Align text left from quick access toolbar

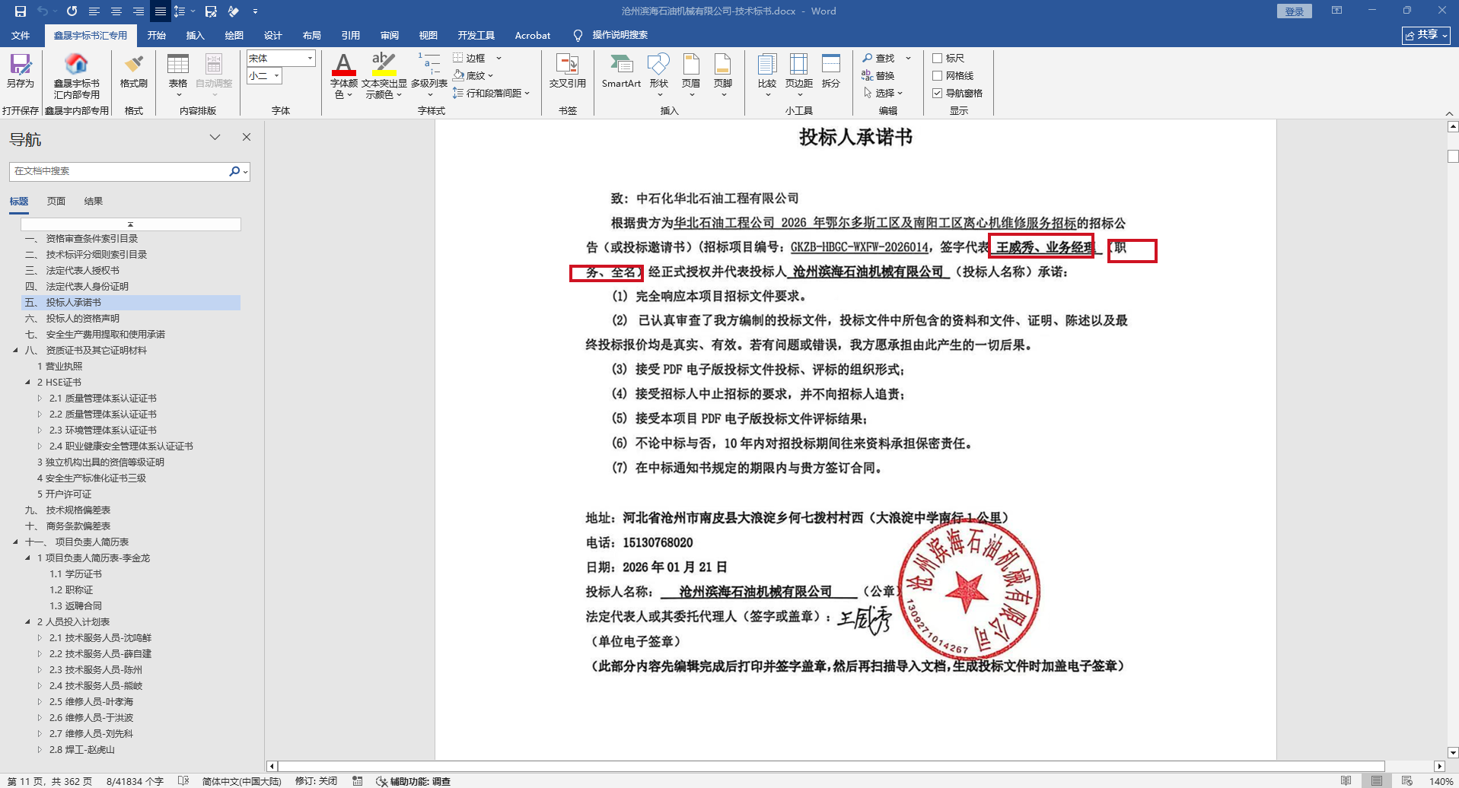(94, 11)
